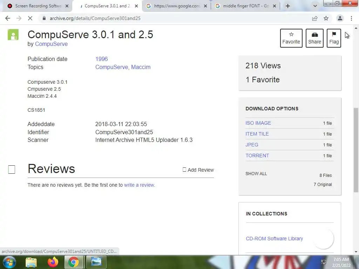Open File Explorer from the taskbar
Screen dimensions: 359x269
31,262
